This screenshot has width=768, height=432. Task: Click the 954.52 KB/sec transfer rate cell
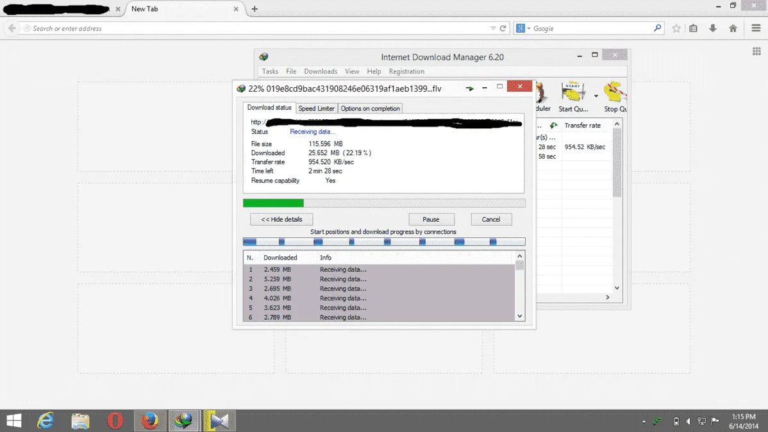click(x=585, y=147)
